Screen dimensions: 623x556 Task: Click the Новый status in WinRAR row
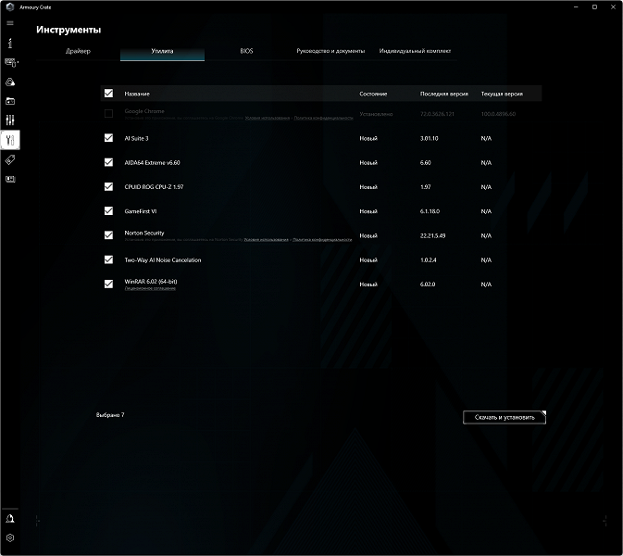click(x=368, y=284)
